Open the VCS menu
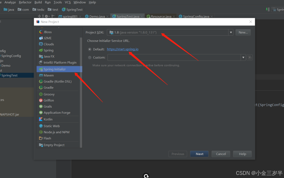The image size is (284, 178). click(x=68, y=2)
